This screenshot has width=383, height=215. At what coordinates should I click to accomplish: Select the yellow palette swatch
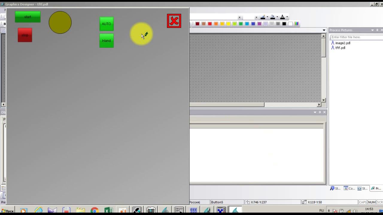228,24
